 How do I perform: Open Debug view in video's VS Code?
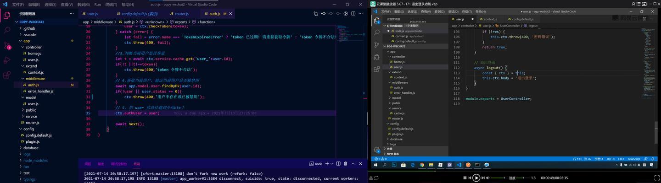coord(376,57)
